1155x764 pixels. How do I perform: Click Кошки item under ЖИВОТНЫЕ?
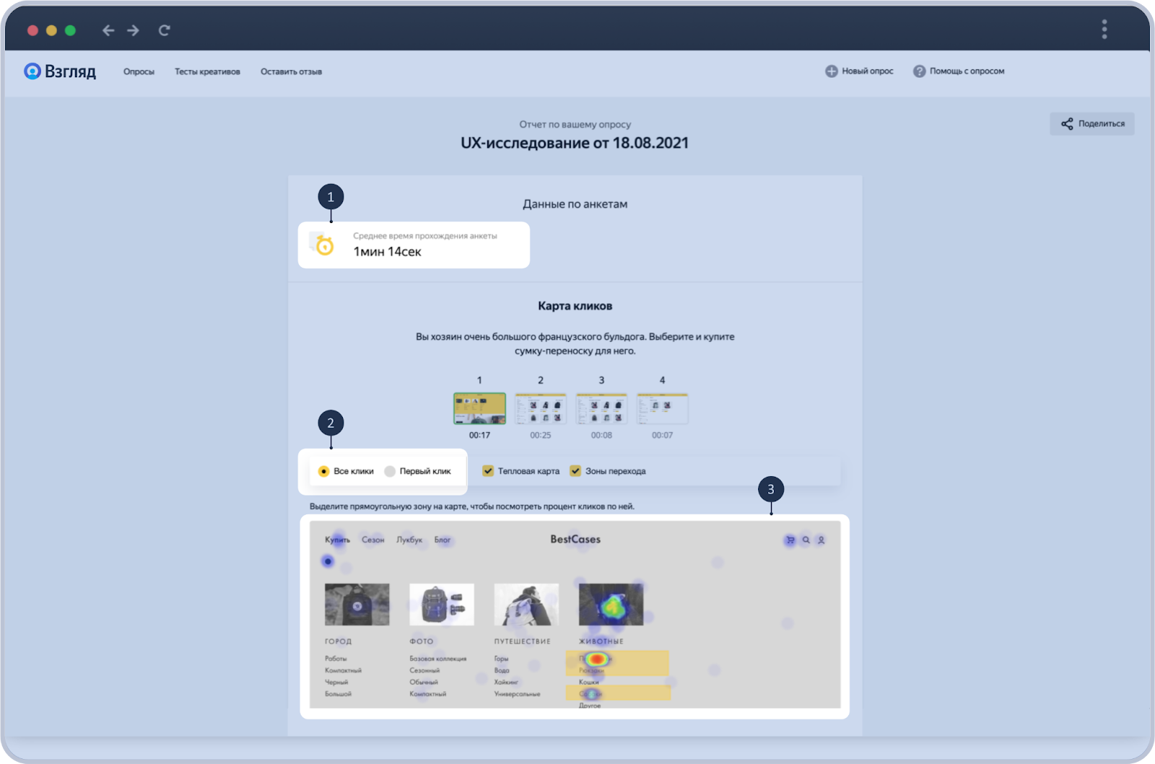[589, 682]
